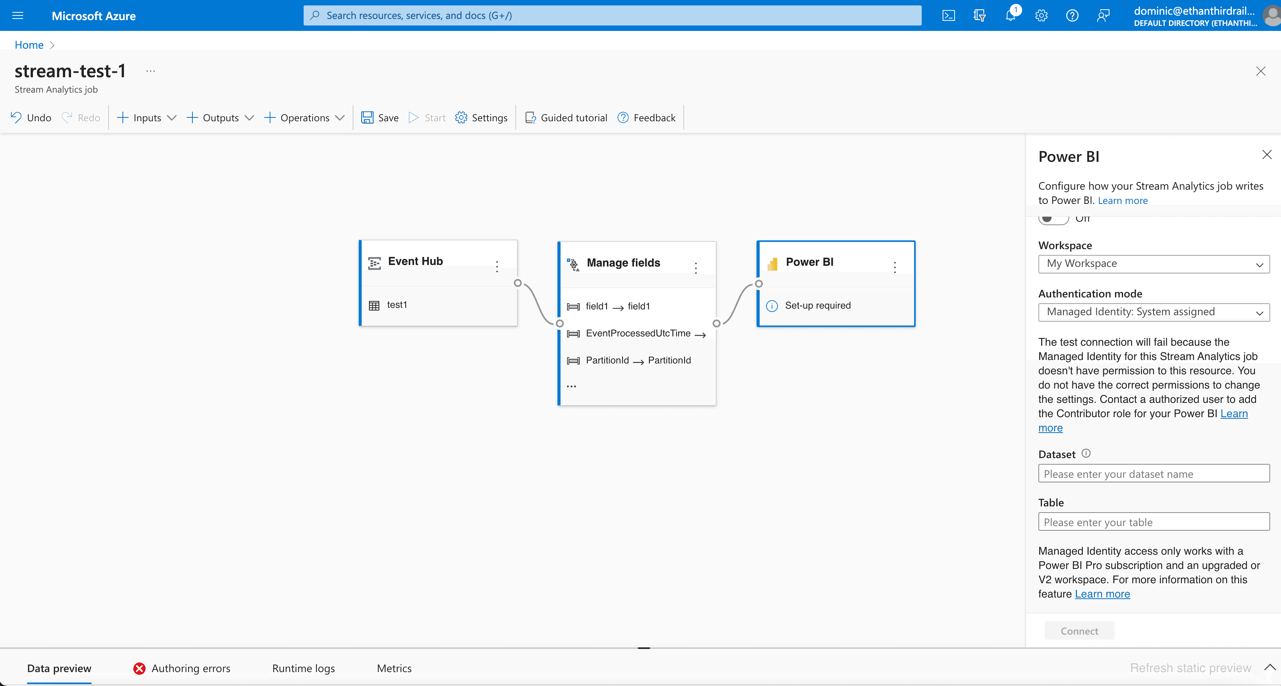Click the Event Hub output connector port
The image size is (1281, 686).
518,283
